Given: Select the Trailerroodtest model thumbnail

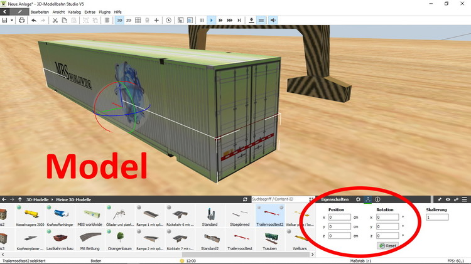Looking at the screenshot, I should tap(240, 240).
